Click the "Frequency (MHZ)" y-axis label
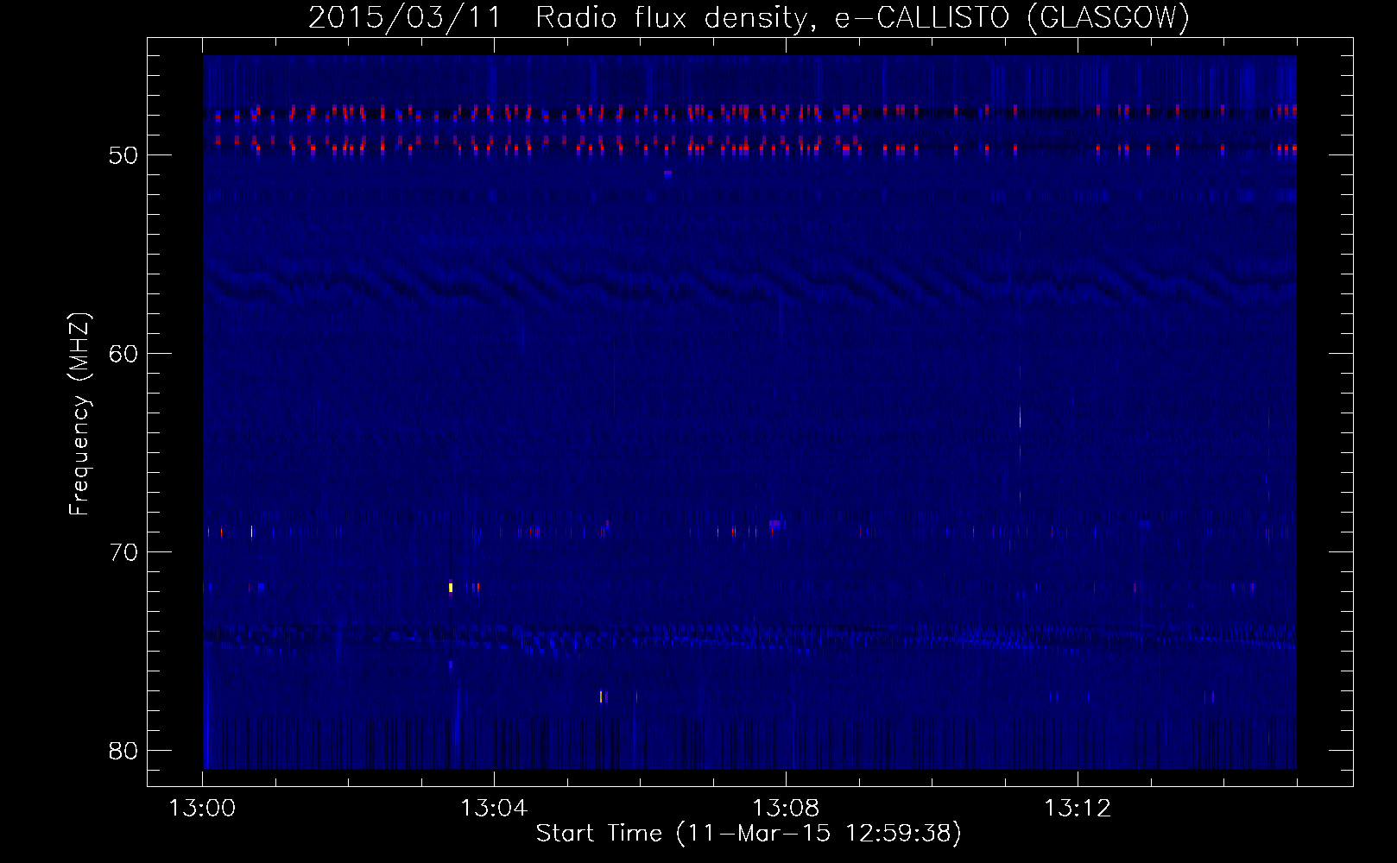 point(79,414)
